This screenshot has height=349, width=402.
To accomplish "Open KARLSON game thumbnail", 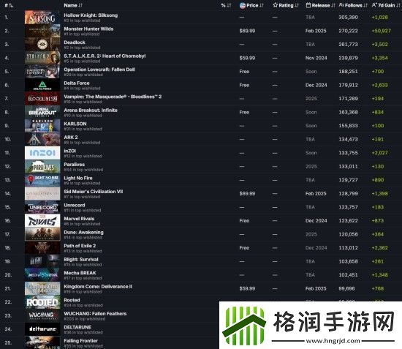I will (42, 126).
